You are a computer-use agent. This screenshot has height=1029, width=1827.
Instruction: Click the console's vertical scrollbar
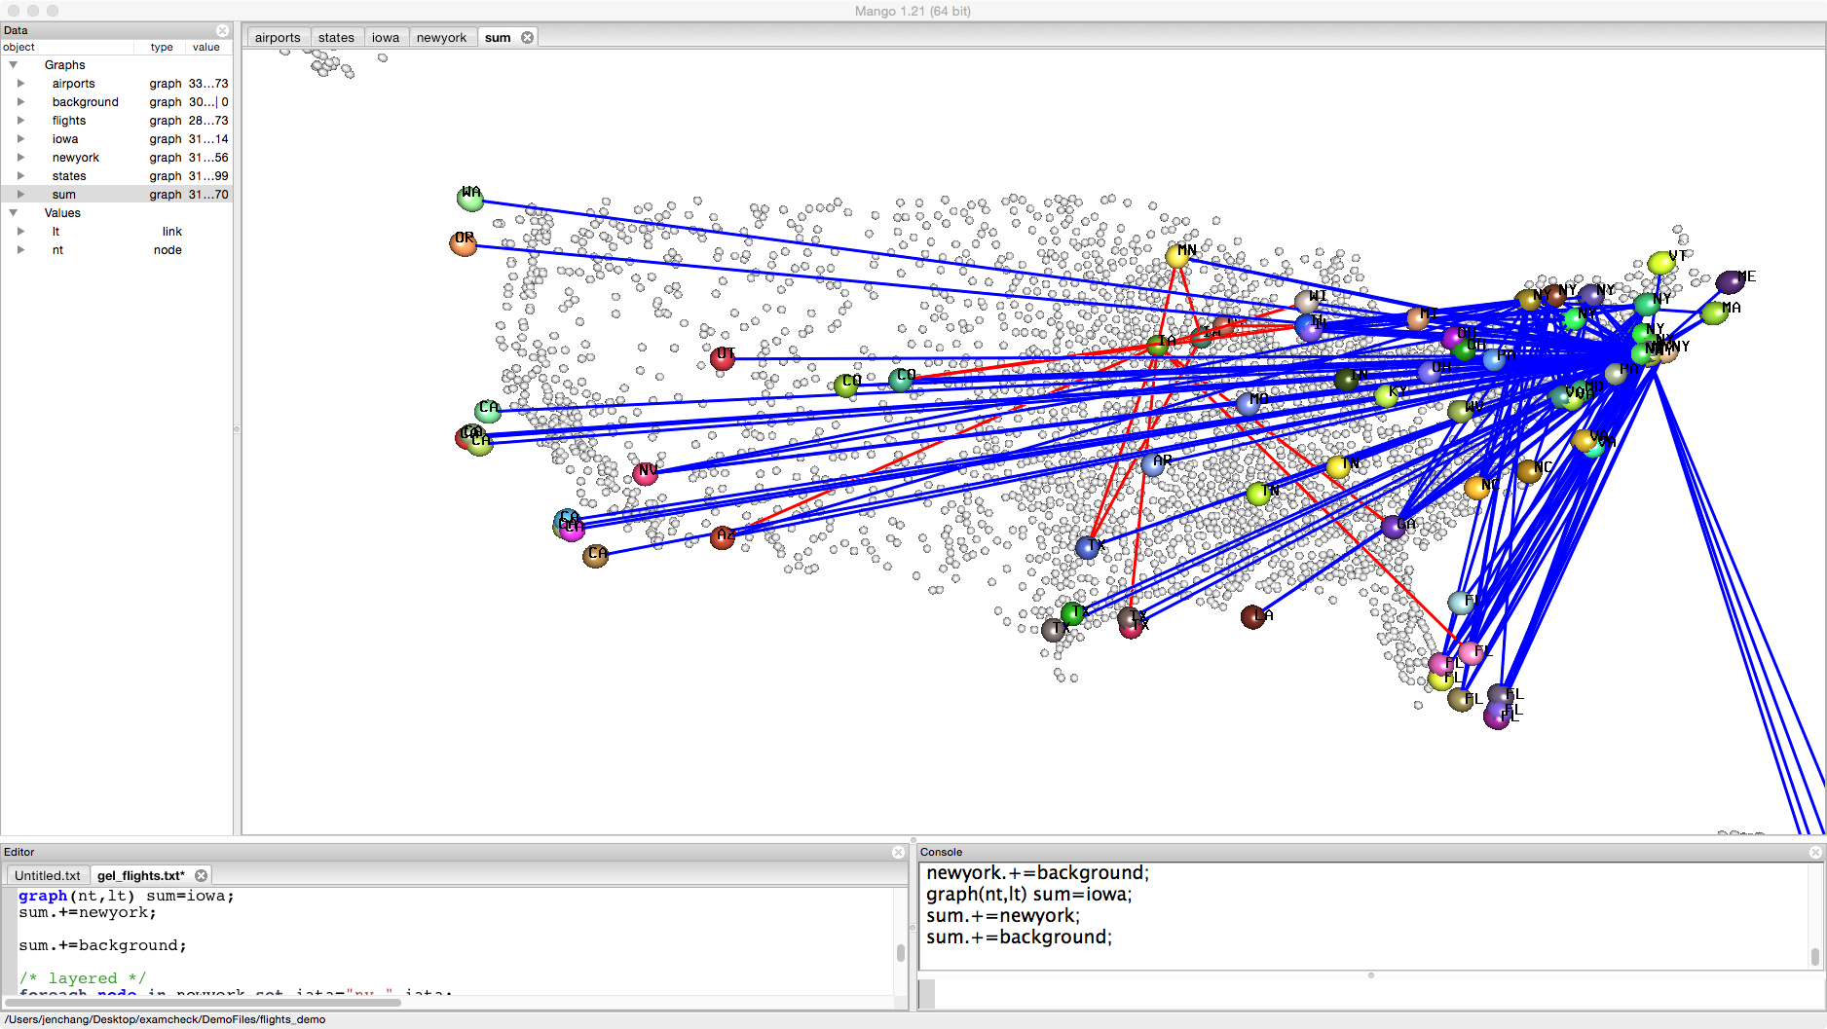pos(1814,956)
